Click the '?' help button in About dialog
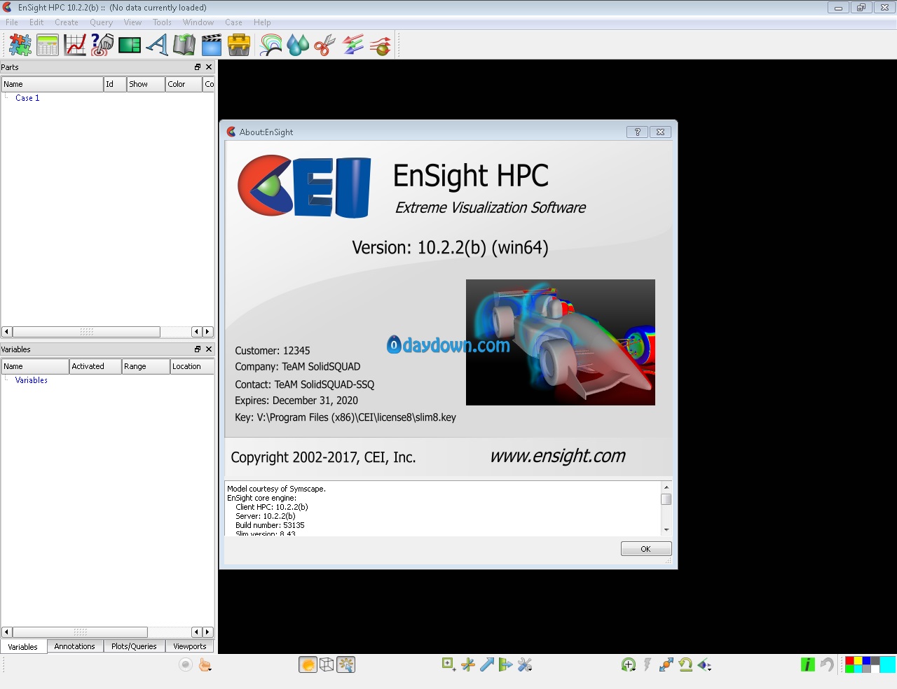The width and height of the screenshot is (897, 689). click(x=637, y=132)
